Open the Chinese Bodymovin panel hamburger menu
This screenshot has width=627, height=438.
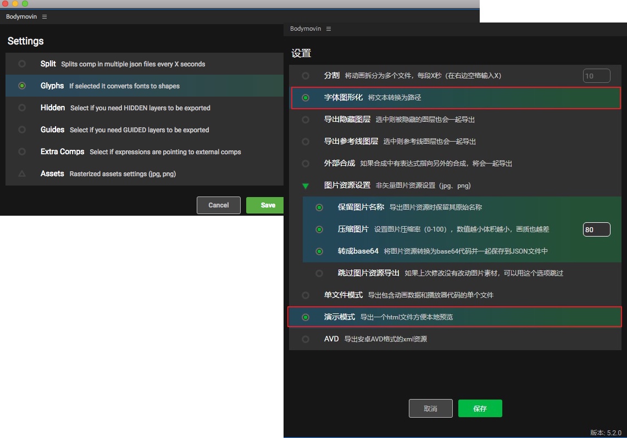pos(329,29)
